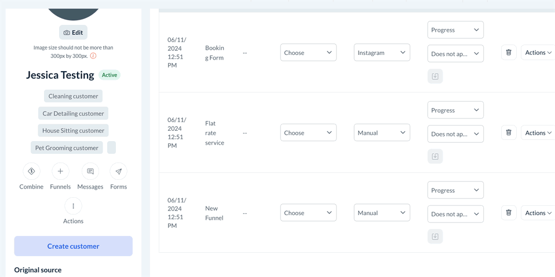
Task: Open Actions dropdown for Booking Form row
Action: 538,53
